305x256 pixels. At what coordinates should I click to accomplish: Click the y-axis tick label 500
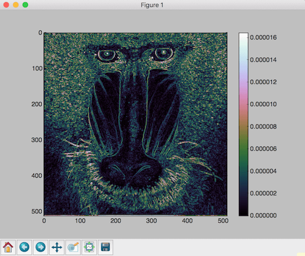37,211
